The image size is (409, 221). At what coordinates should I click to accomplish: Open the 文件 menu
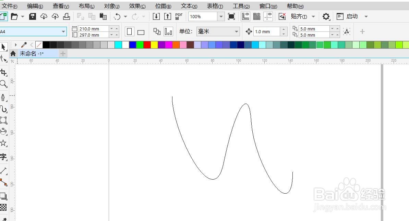click(x=9, y=6)
